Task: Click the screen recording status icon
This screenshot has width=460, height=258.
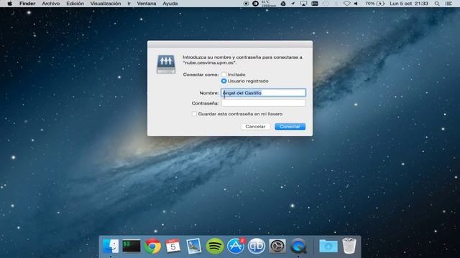Action: coord(246,4)
